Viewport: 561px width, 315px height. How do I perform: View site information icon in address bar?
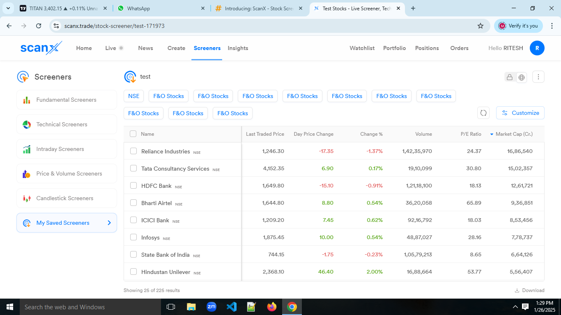click(57, 26)
